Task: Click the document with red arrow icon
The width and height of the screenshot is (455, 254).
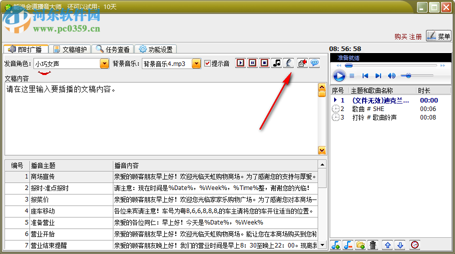Action: tap(302, 63)
